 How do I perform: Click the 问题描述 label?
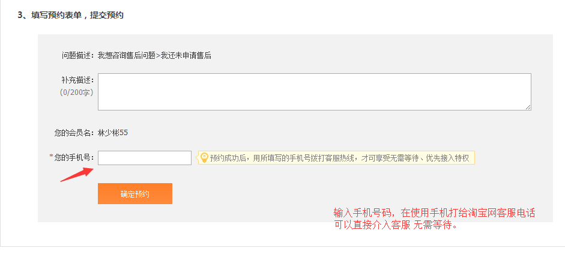tap(77, 55)
